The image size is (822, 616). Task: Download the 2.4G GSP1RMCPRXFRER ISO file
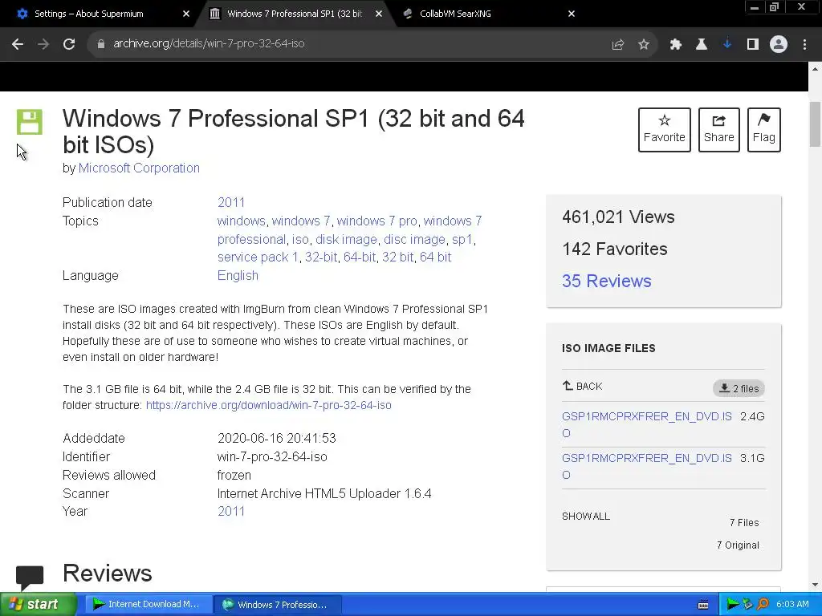[x=647, y=424]
